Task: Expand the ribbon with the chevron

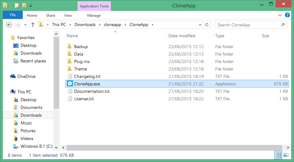Action: coord(280,15)
